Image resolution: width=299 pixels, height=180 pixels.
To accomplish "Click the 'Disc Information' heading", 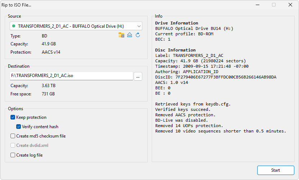I will click(175, 50).
